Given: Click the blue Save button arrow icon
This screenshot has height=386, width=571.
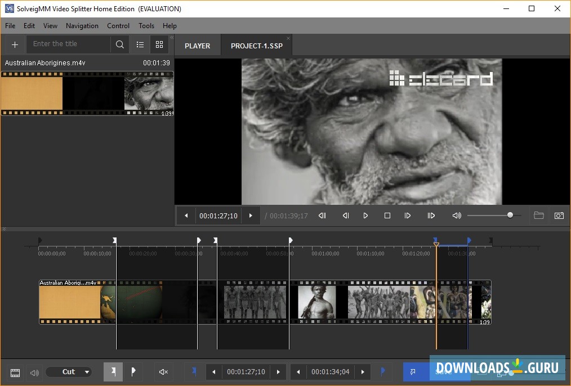Looking at the screenshot, I should tap(413, 372).
